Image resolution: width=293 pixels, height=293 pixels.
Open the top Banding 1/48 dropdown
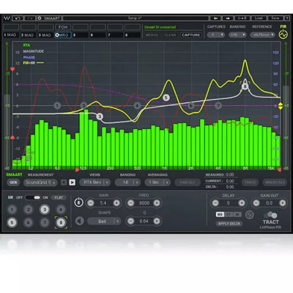237,35
